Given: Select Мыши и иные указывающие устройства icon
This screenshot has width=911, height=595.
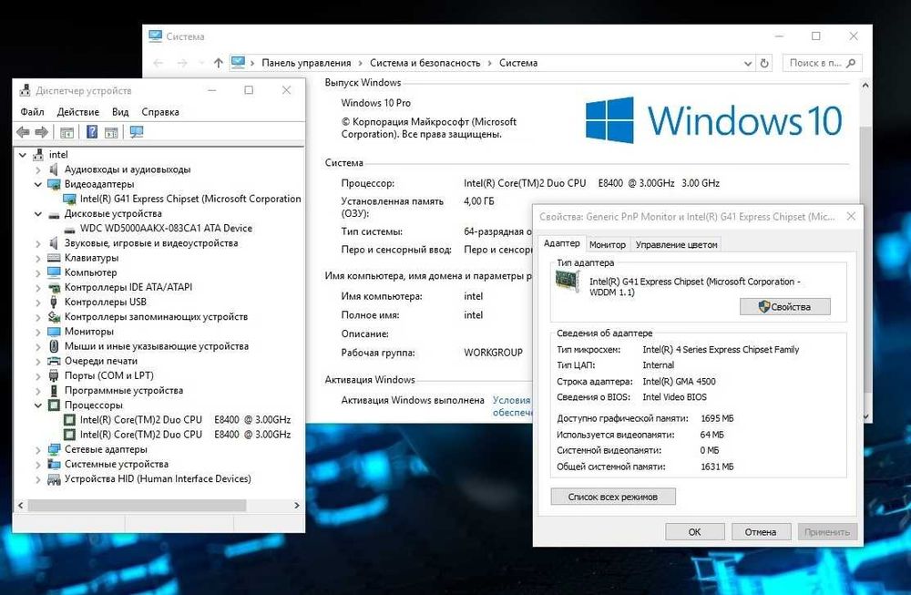Looking at the screenshot, I should 54,345.
